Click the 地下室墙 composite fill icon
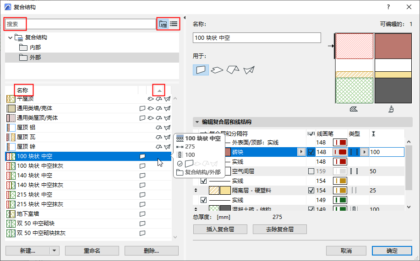 pyautogui.click(x=11, y=214)
